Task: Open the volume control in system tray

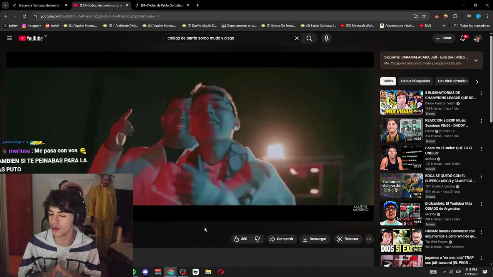Action: pos(451,272)
